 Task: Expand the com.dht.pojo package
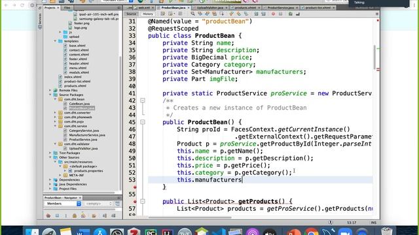(x=55, y=121)
